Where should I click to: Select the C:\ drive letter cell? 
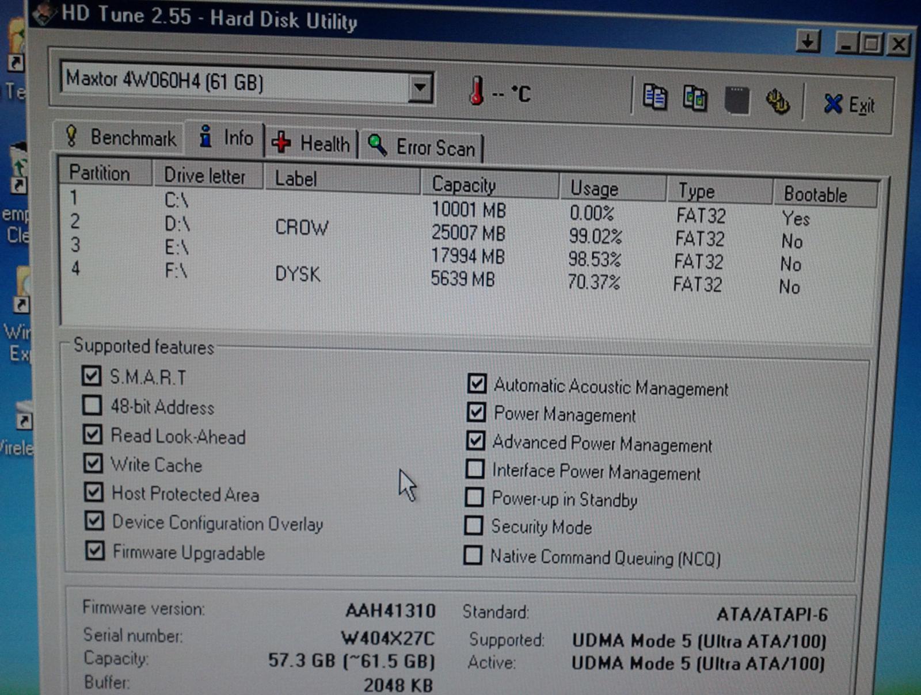(176, 200)
